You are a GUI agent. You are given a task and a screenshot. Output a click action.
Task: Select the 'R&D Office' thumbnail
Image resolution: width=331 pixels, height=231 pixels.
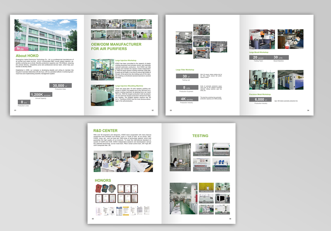pyautogui.click(x=114, y=24)
